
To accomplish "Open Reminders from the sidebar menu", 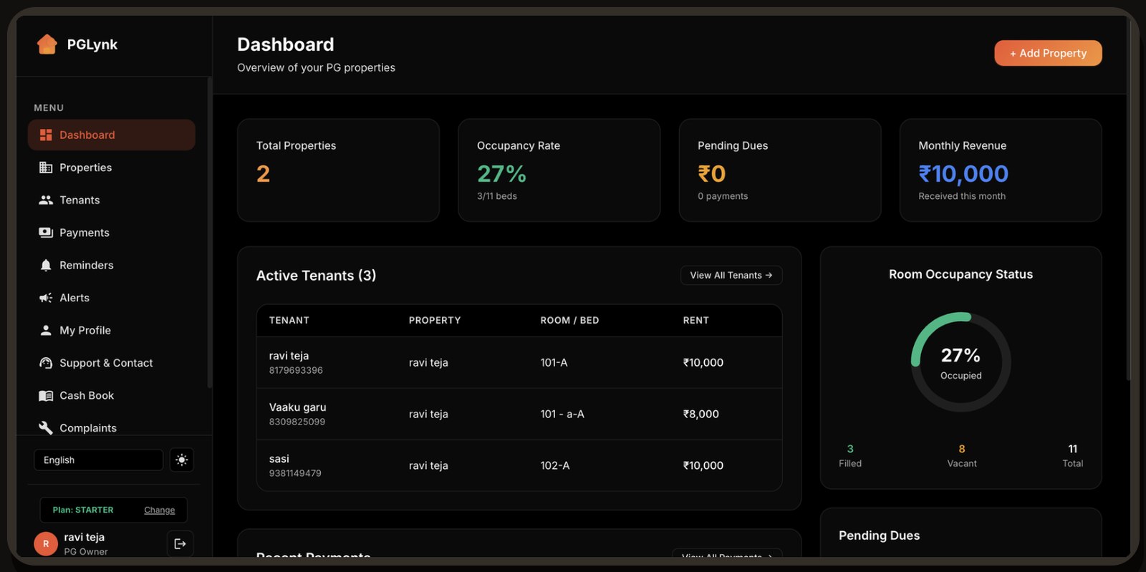I will (x=112, y=266).
